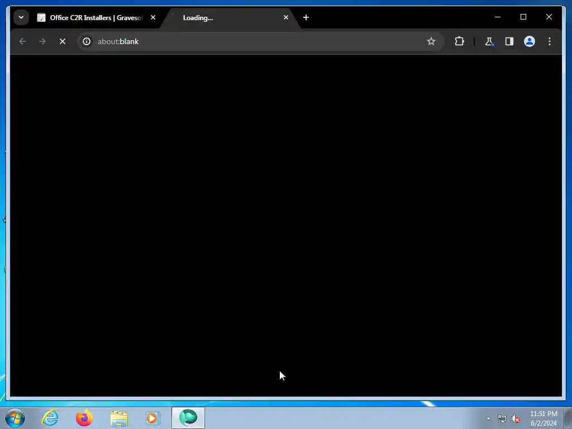This screenshot has width=572, height=429.
Task: Open Windows Media Player from taskbar
Action: 153,418
